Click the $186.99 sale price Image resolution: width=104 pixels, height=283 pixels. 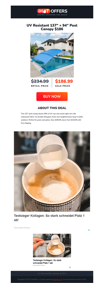[64, 81]
